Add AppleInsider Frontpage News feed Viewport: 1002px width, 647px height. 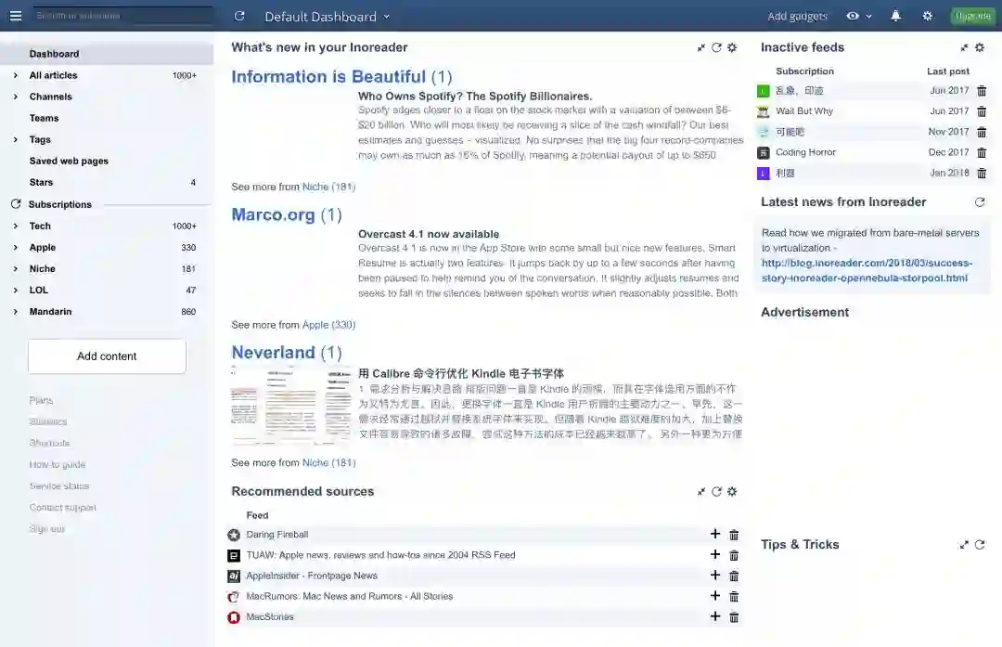pos(715,575)
